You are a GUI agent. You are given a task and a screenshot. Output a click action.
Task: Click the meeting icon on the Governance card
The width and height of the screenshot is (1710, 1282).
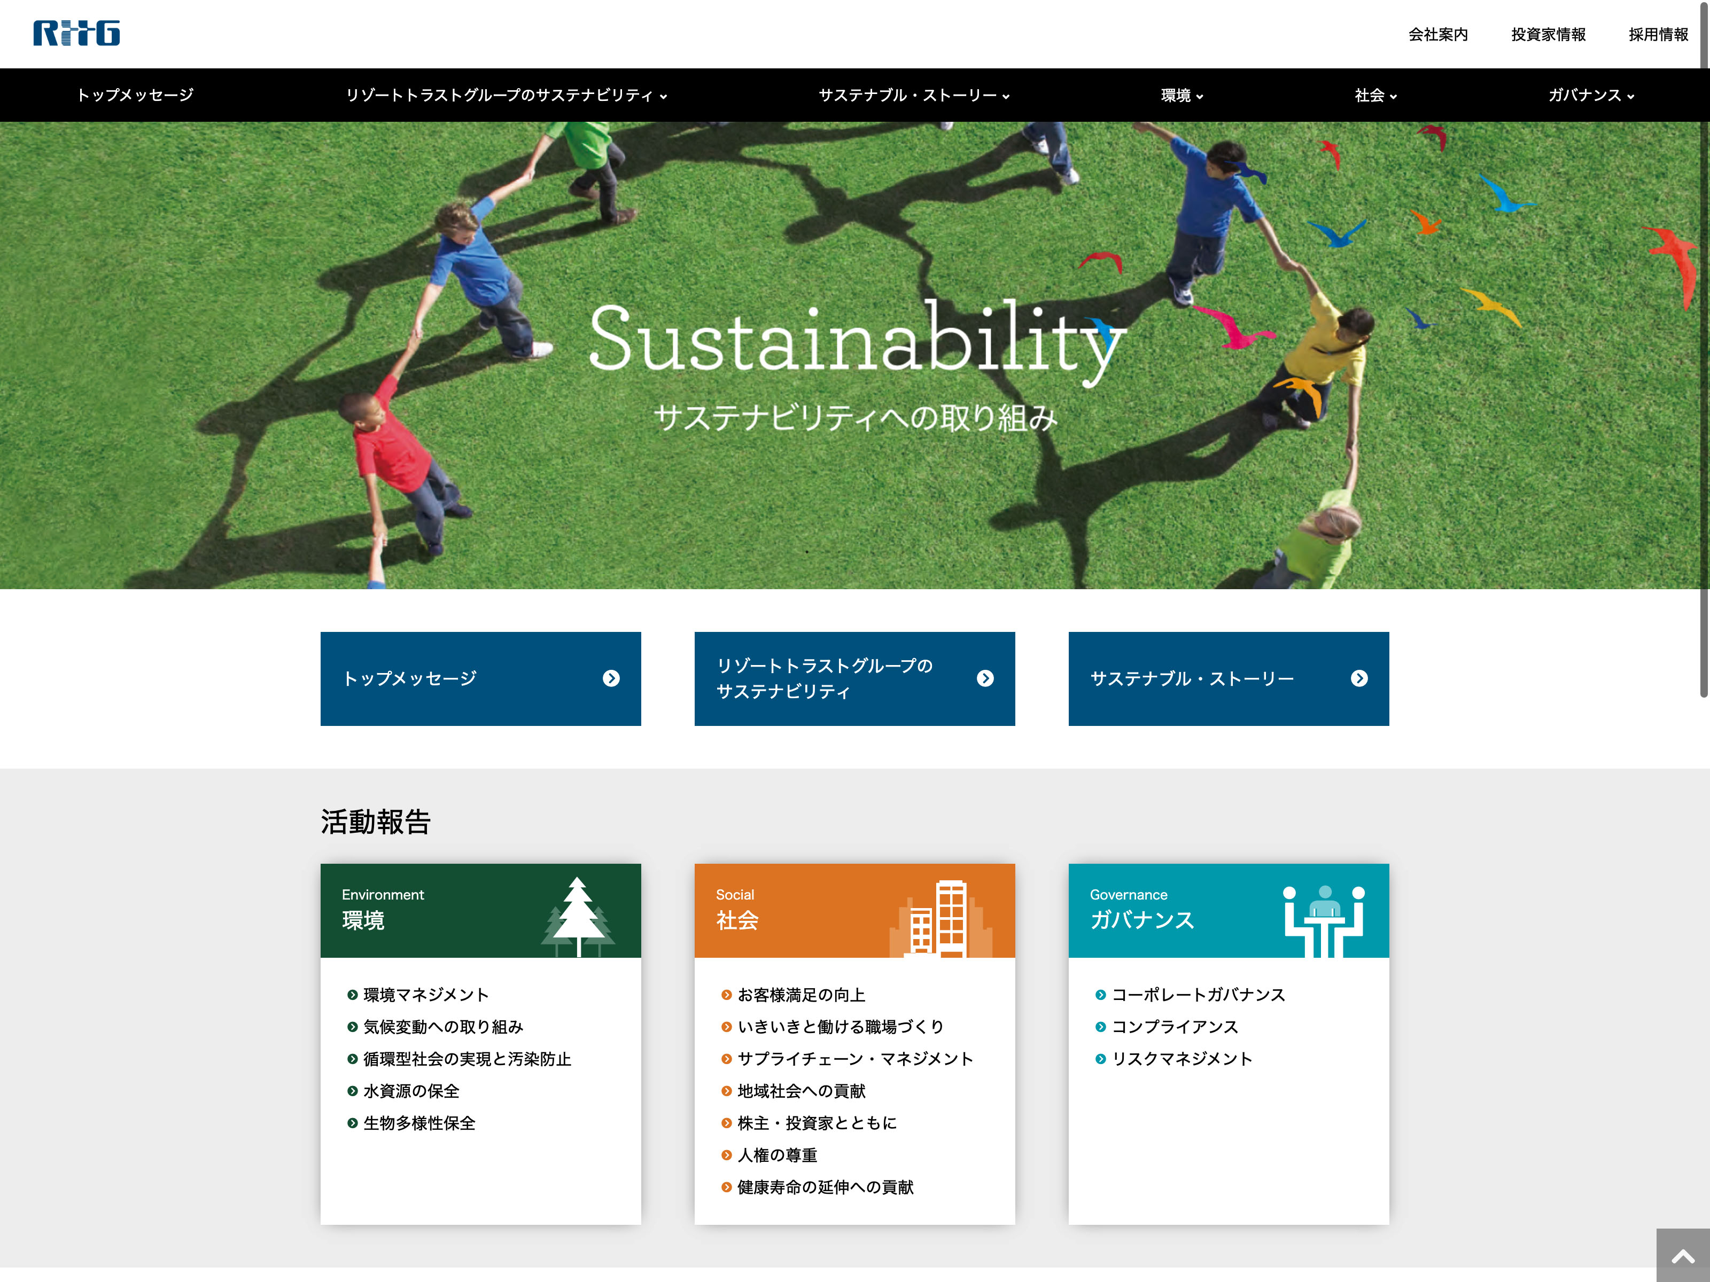(1324, 920)
